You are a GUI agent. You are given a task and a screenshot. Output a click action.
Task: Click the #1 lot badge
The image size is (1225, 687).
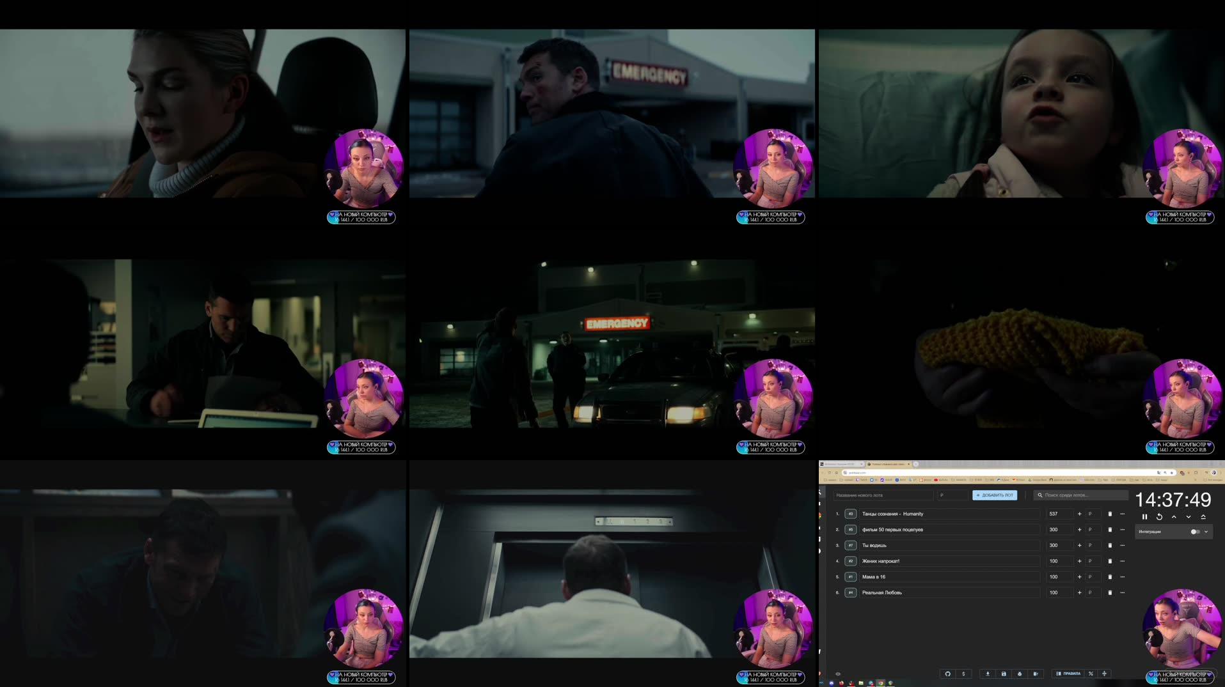click(x=850, y=577)
